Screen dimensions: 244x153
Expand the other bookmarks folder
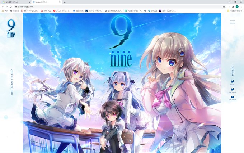[x=235, y=11]
